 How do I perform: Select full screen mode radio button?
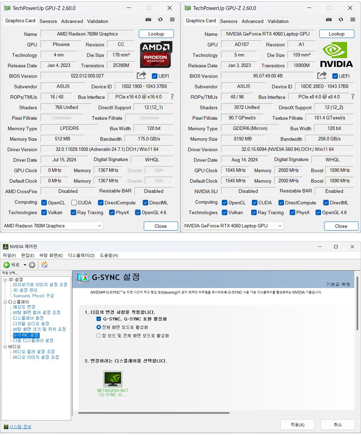click(x=98, y=327)
